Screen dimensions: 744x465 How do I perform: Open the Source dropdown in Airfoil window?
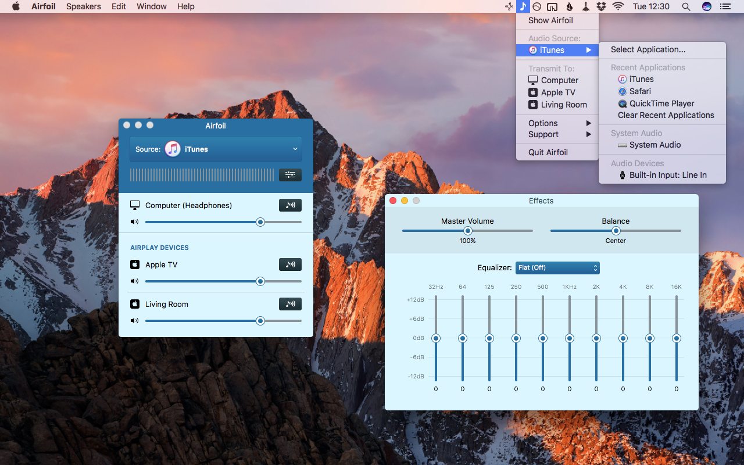coord(216,149)
